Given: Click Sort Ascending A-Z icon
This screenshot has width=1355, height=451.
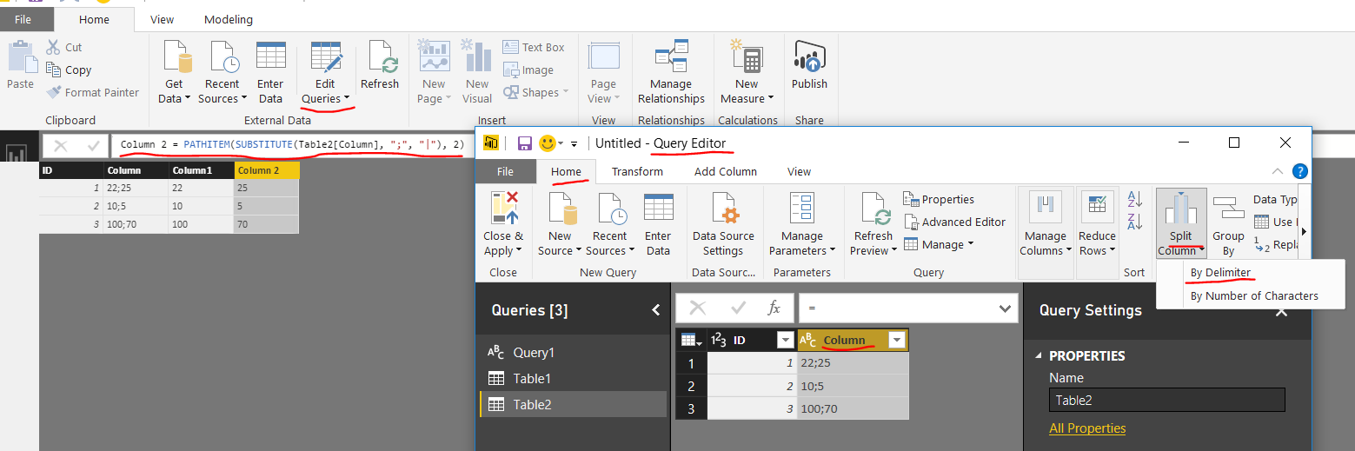Looking at the screenshot, I should [1134, 199].
